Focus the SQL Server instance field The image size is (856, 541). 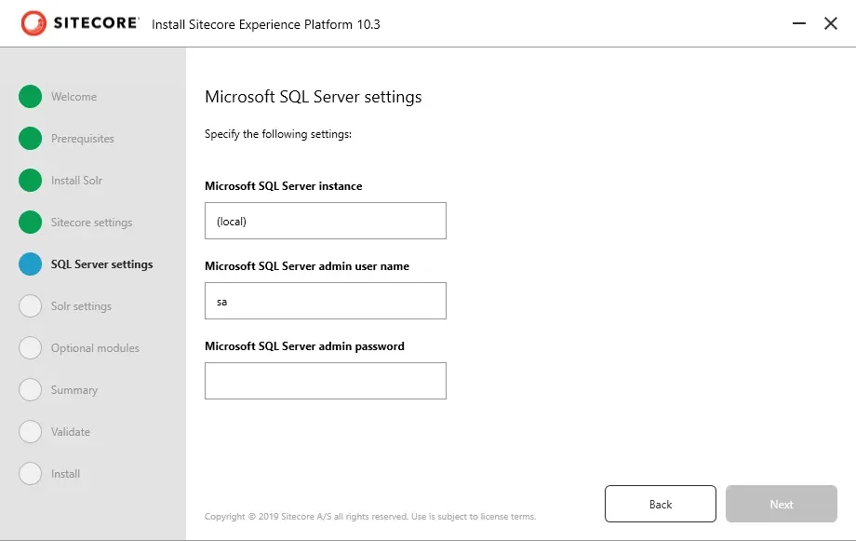[x=325, y=221]
